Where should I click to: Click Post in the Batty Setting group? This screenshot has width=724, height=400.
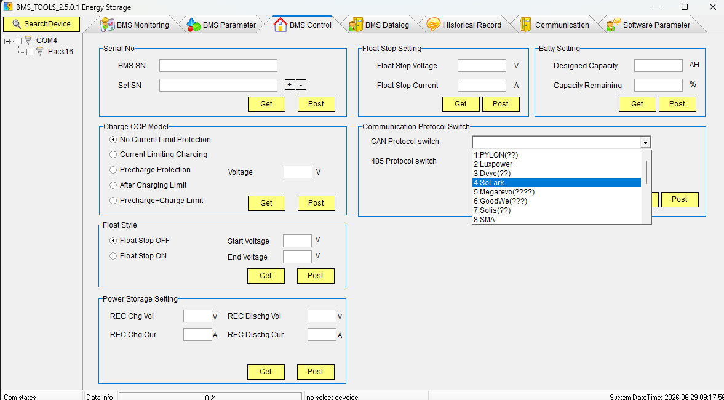pos(677,104)
